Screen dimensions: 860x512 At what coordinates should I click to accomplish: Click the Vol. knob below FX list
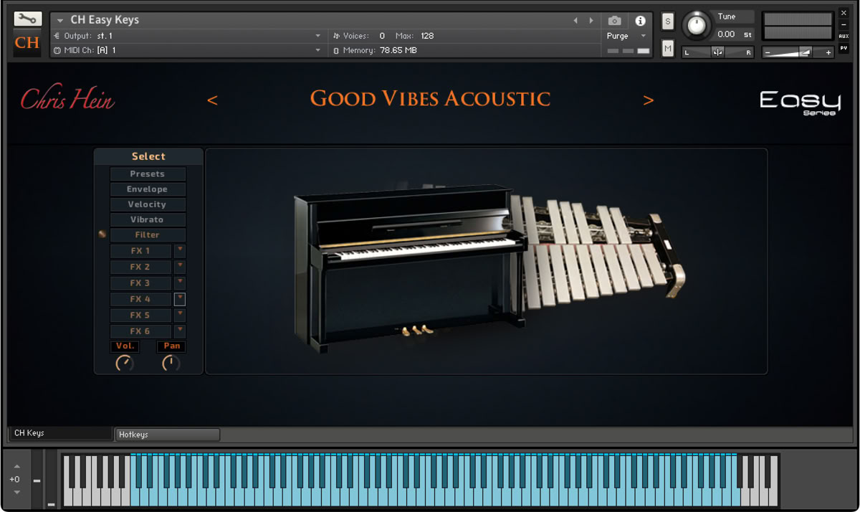point(125,363)
